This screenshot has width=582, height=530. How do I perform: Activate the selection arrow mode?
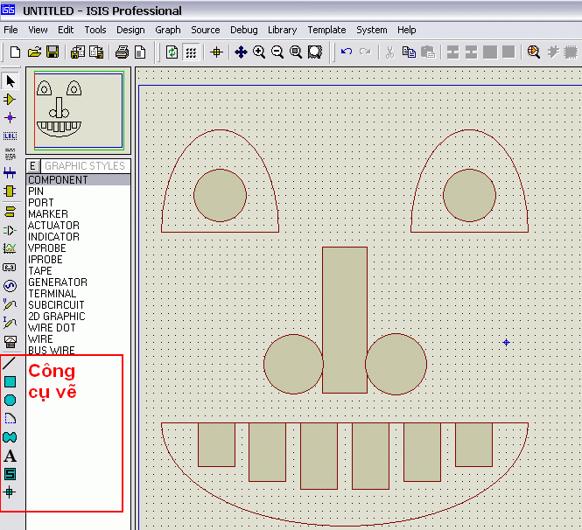click(x=10, y=81)
